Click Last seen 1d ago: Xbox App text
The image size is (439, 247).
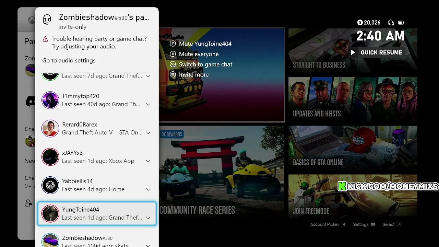coord(98,161)
